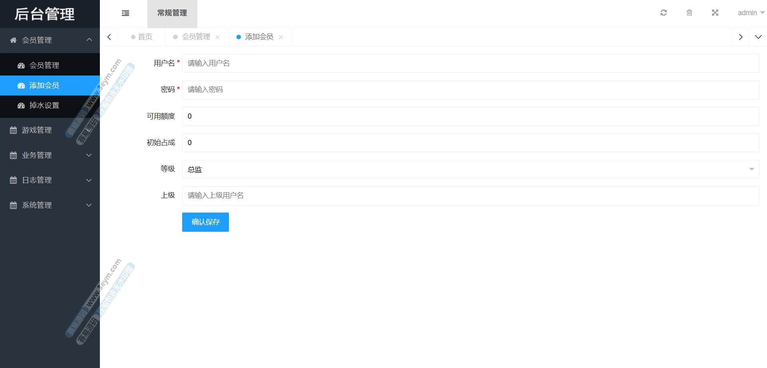
Task: Click the 确认保存 button
Action: pos(205,222)
